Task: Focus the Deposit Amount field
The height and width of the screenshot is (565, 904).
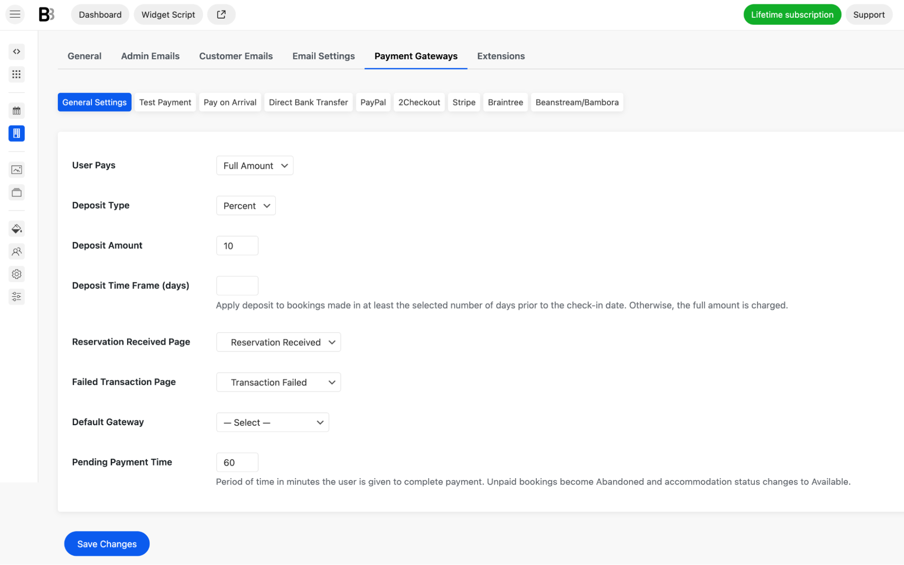Action: (x=237, y=246)
